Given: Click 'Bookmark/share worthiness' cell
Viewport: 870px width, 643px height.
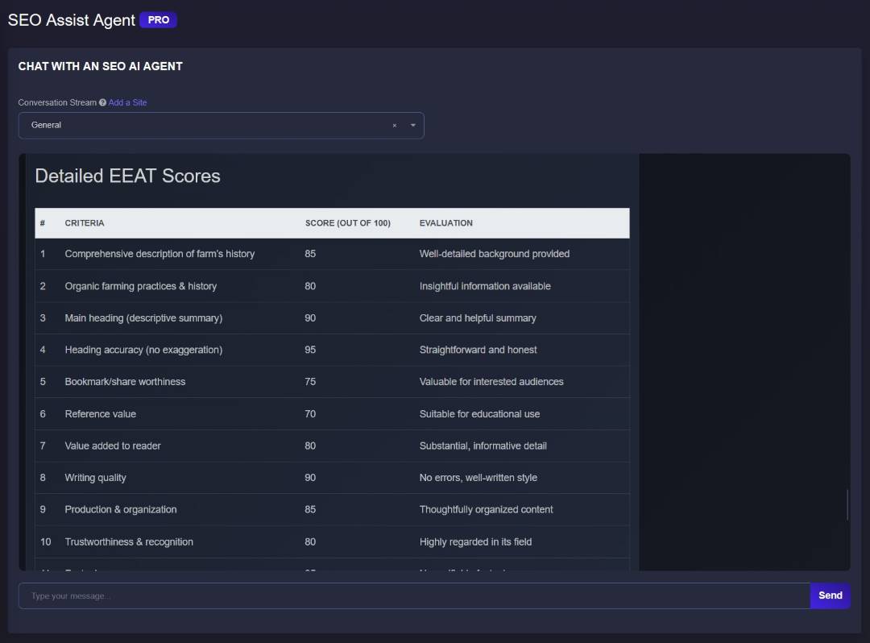Looking at the screenshot, I should 126,382.
